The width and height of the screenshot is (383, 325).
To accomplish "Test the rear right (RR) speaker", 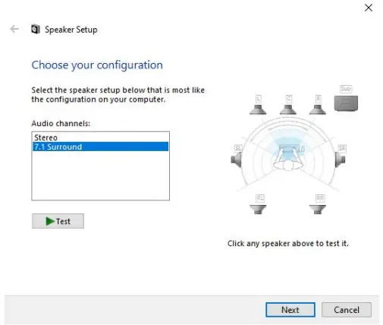I will [318, 210].
